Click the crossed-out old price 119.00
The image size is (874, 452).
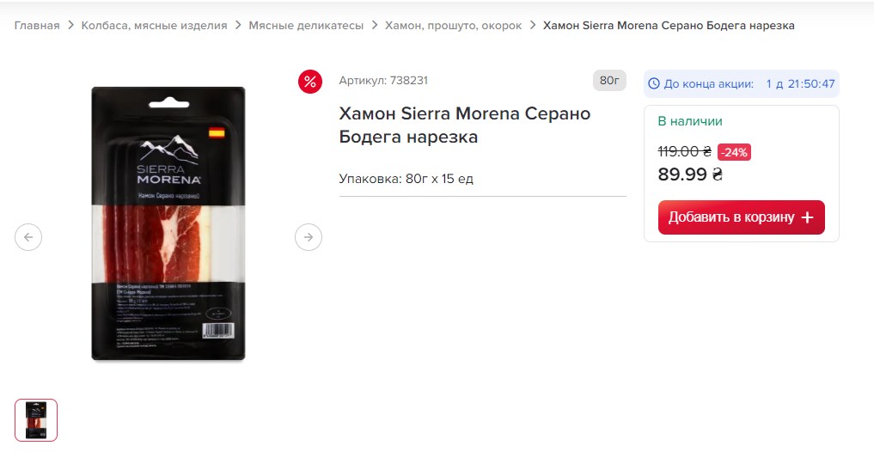click(684, 151)
